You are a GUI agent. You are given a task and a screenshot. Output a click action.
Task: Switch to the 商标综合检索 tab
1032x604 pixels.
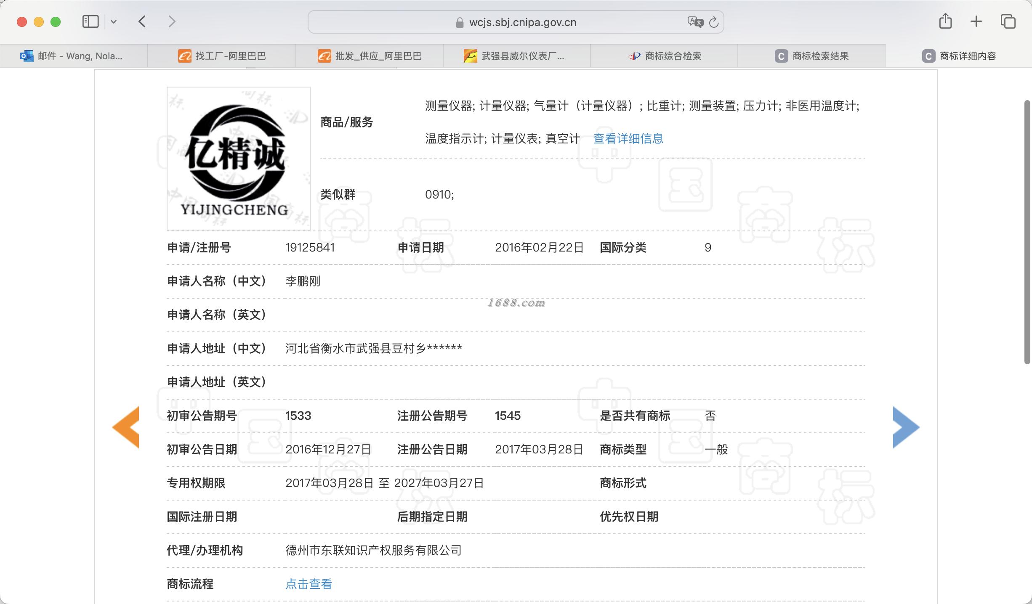pos(664,56)
